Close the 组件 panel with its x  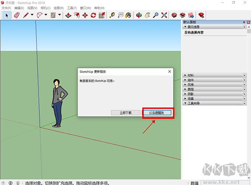point(244,80)
